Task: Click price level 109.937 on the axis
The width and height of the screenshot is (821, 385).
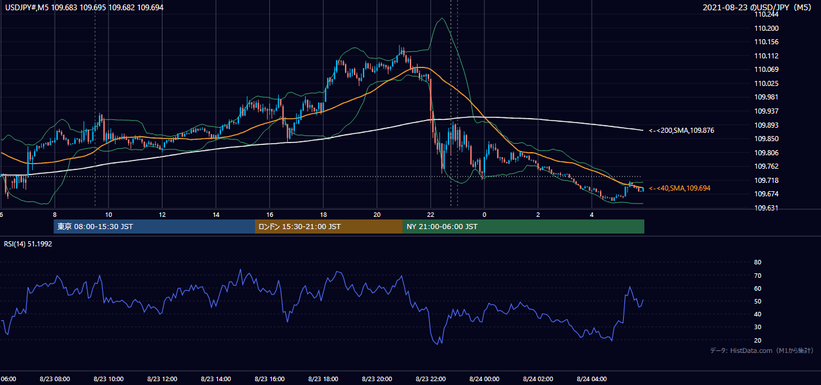Action: 767,111
